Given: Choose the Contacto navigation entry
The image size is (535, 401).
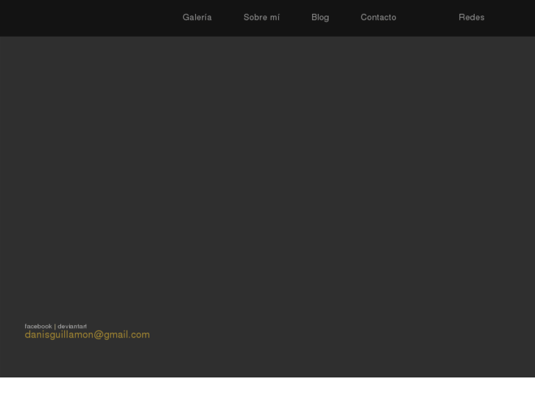Looking at the screenshot, I should click(378, 18).
